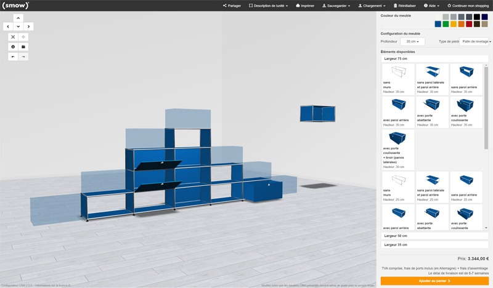Image resolution: width=493 pixels, height=288 pixels.
Task: Click the X cross icon in left toolbar
Action: 13,37
